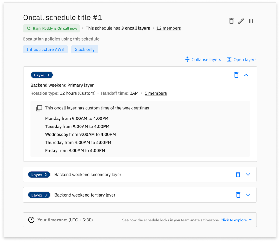View the 5 members of Layer 1

156,93
